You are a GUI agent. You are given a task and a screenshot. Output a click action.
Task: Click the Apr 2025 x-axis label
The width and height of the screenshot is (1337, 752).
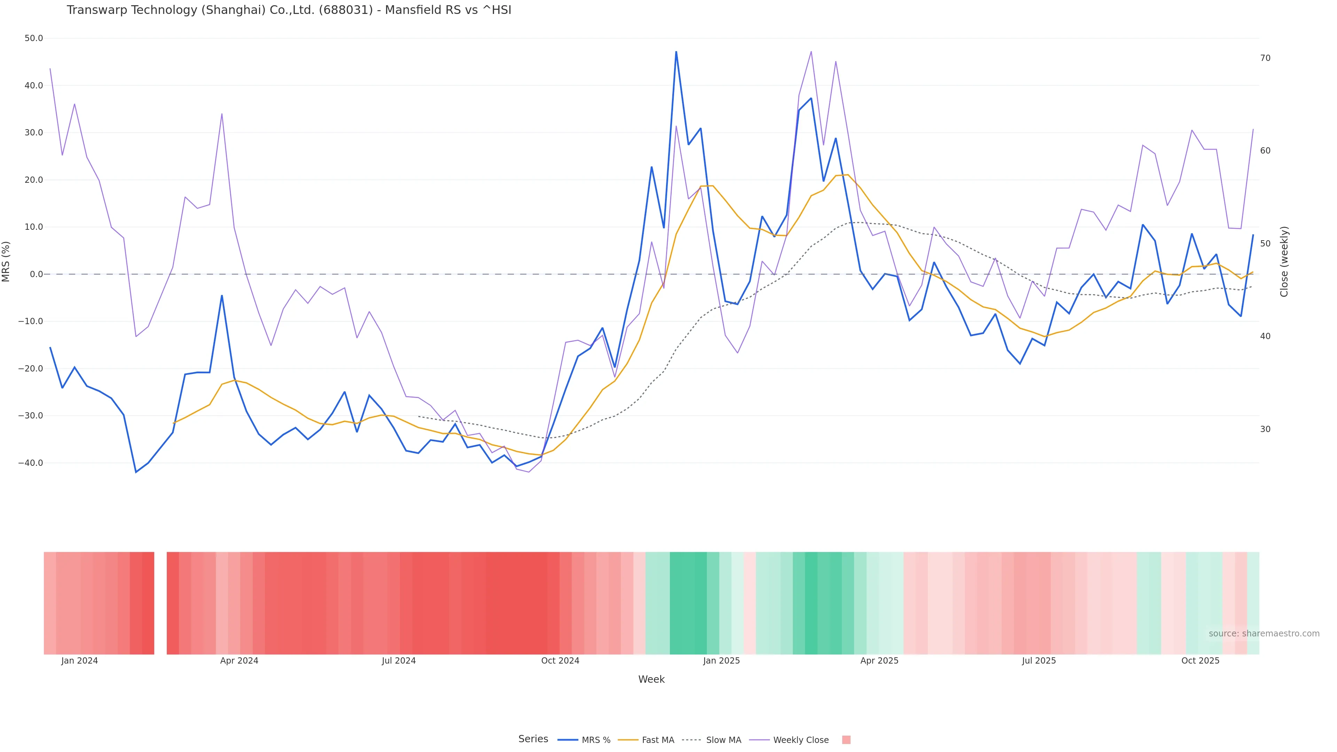click(x=879, y=661)
